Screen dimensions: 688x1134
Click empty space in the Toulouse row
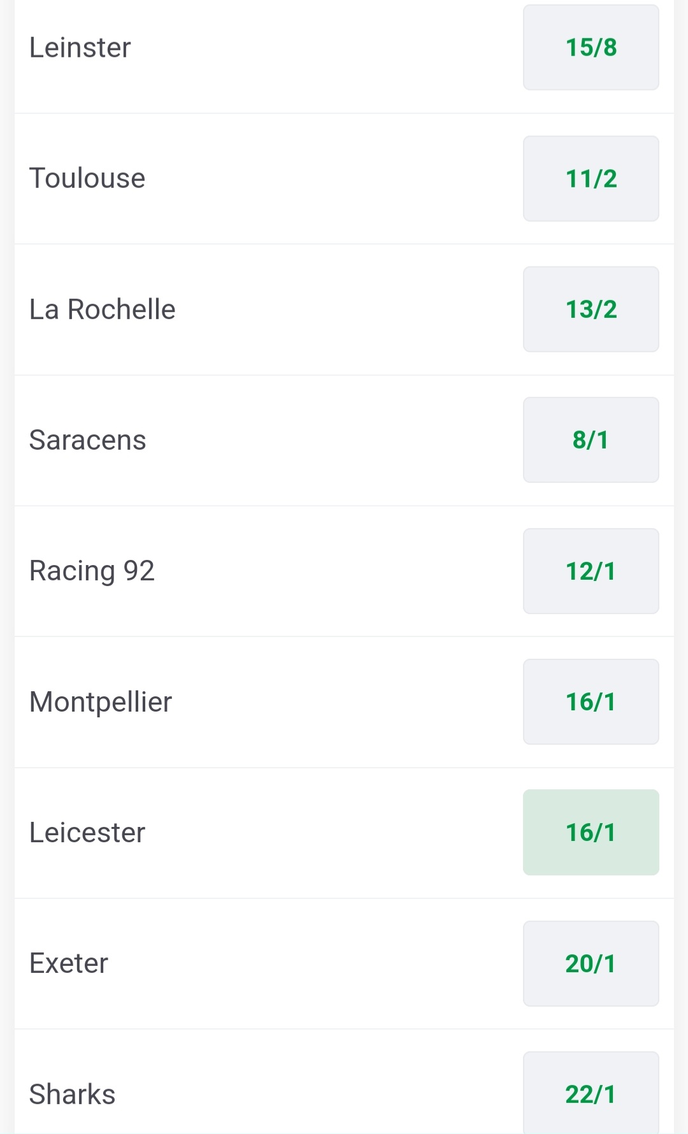point(331,178)
